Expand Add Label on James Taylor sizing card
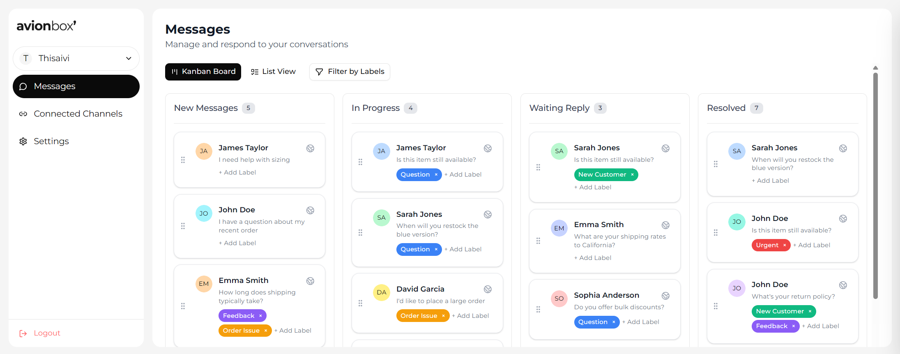 coord(237,172)
